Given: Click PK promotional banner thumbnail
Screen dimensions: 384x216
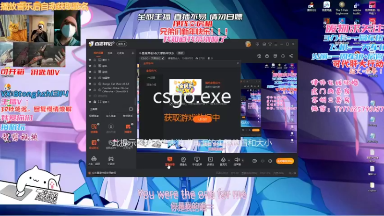Looking at the screenshot, I should tap(185, 86).
